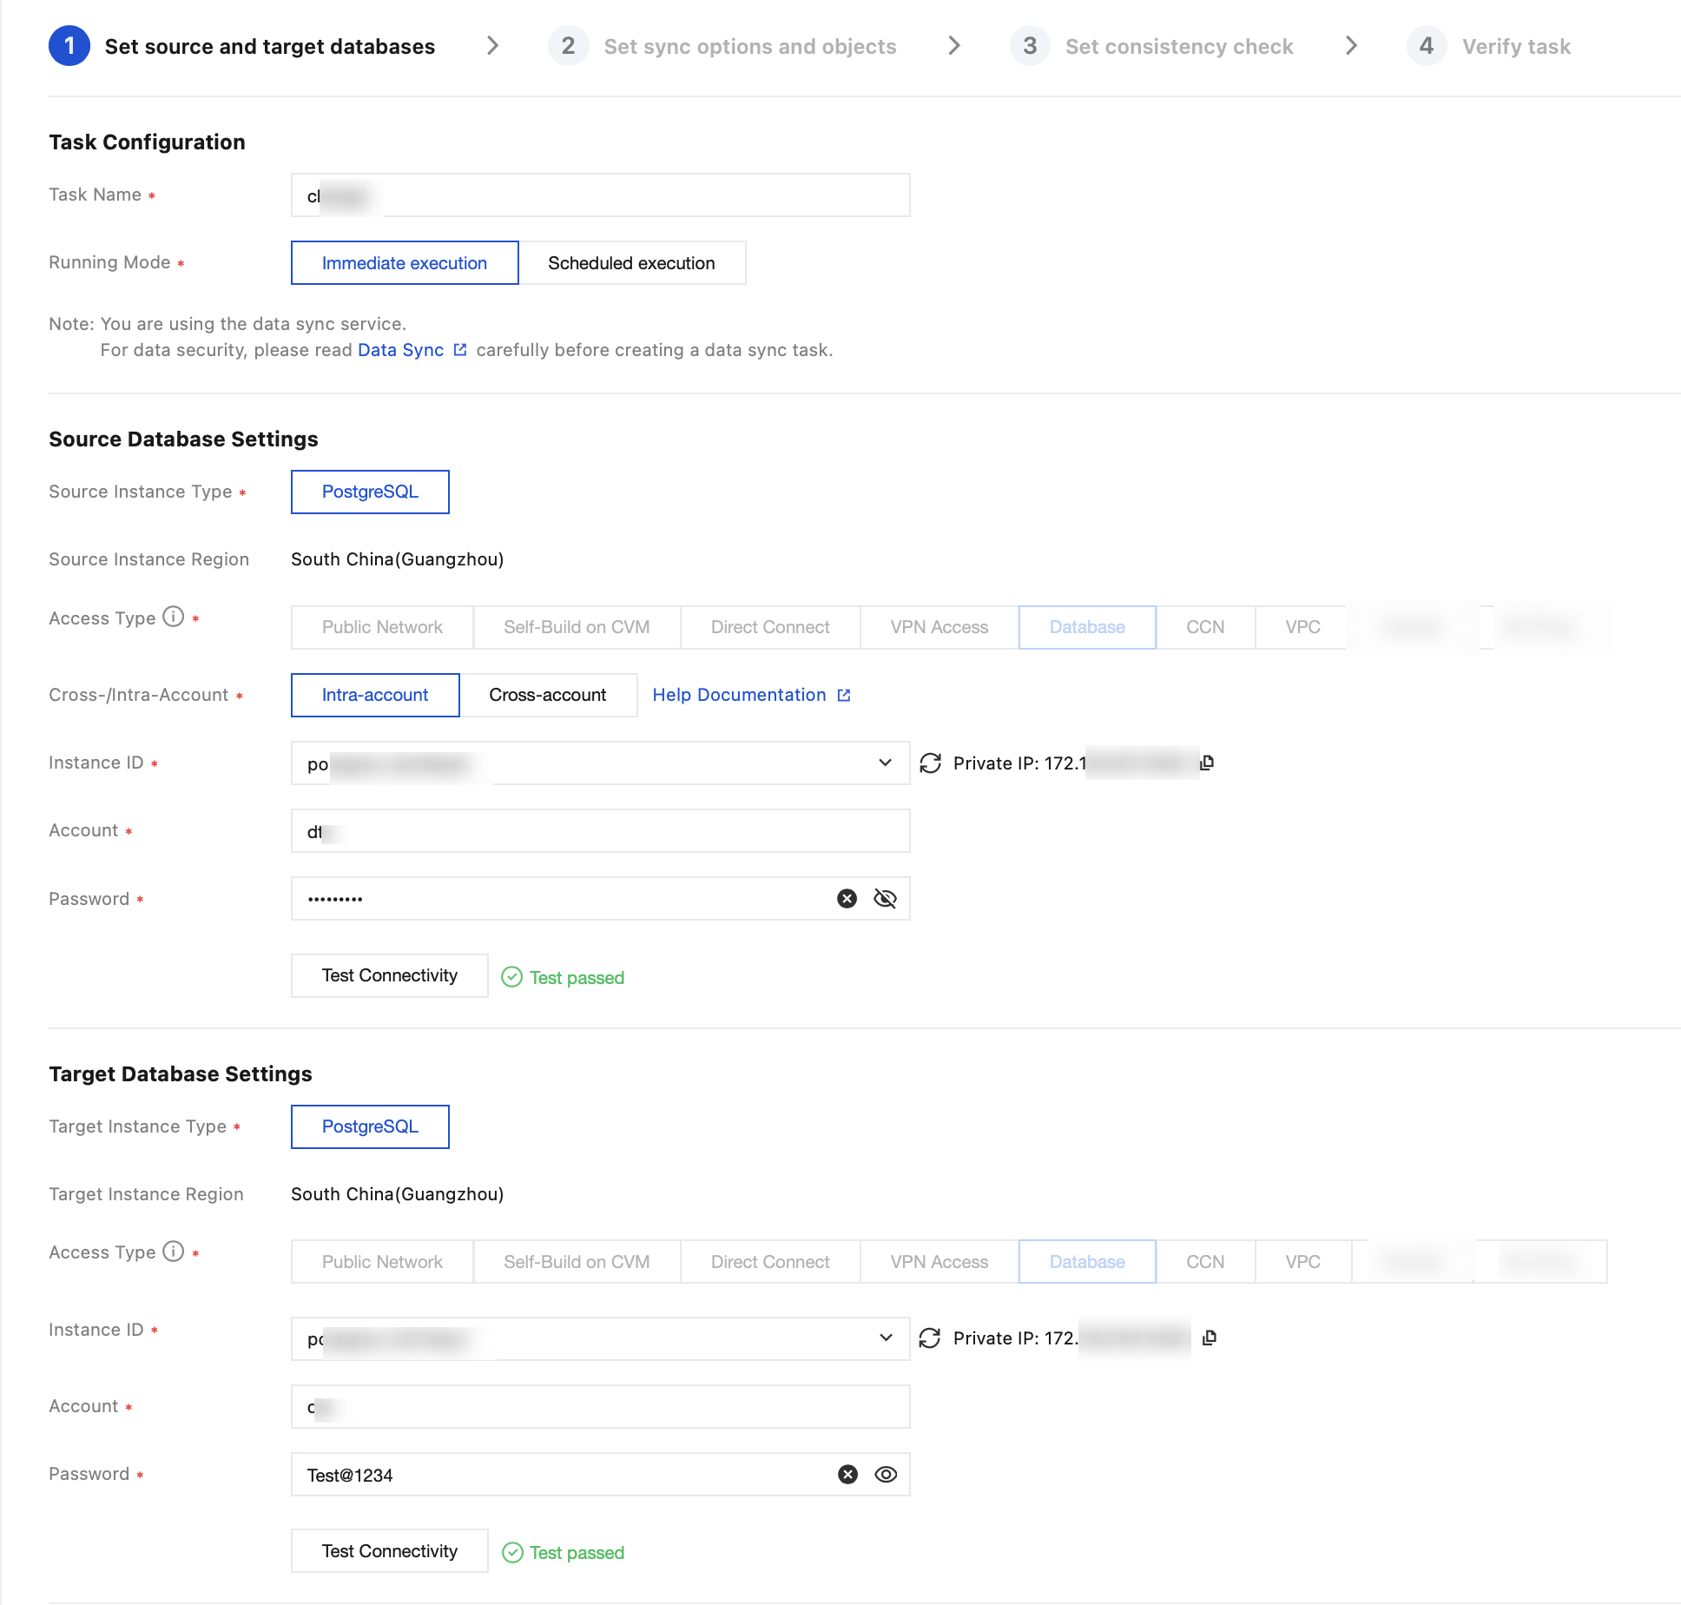1681x1605 pixels.
Task: Show the hidden source password
Action: click(x=885, y=899)
